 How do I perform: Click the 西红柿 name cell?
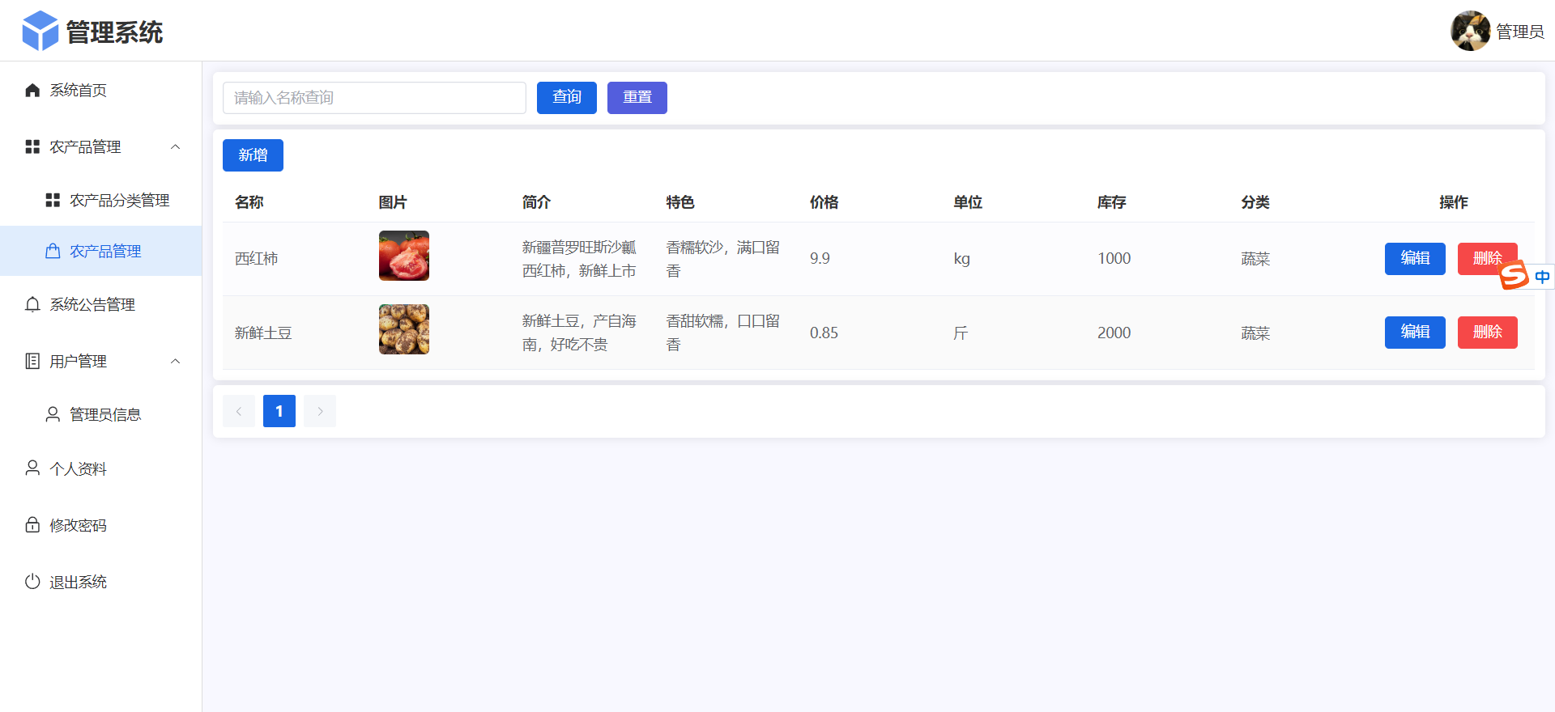pos(257,259)
